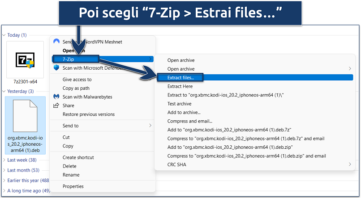
Task: Click Scan with Malwarebytes
Action: 87,97
